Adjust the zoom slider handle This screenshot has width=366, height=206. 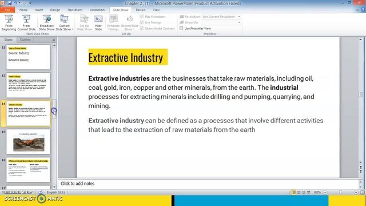coord(341,192)
